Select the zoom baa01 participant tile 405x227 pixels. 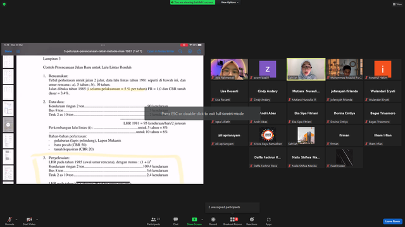268,69
